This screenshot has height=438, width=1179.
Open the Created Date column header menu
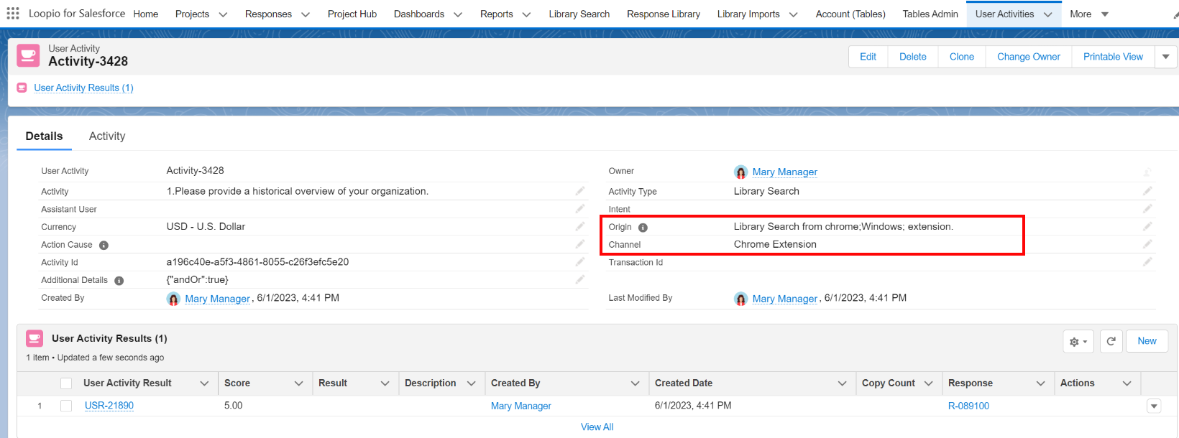click(x=843, y=383)
